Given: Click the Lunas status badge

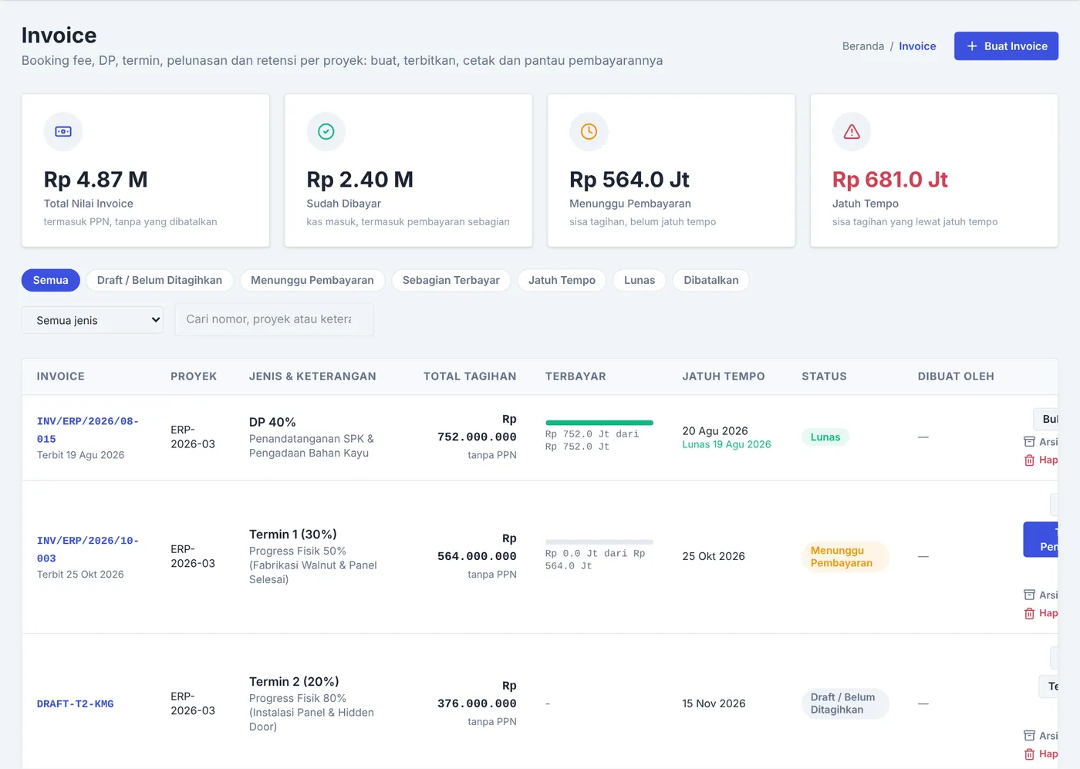Looking at the screenshot, I should (825, 437).
